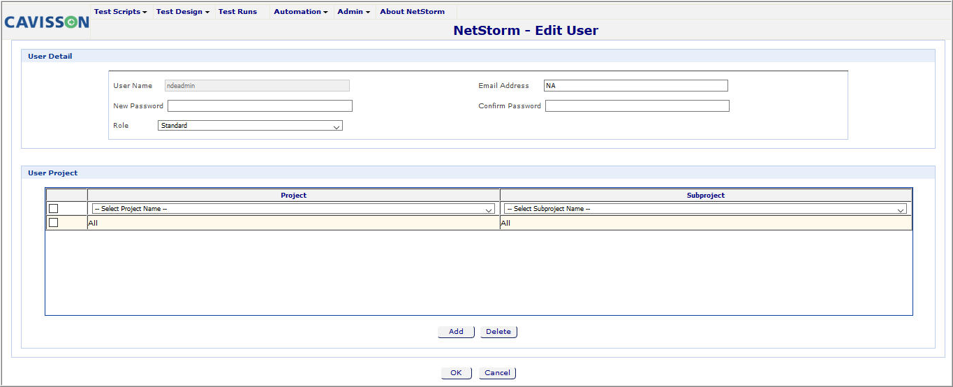This screenshot has height=387, width=953.
Task: Focus the Confirm Password field
Action: point(637,106)
